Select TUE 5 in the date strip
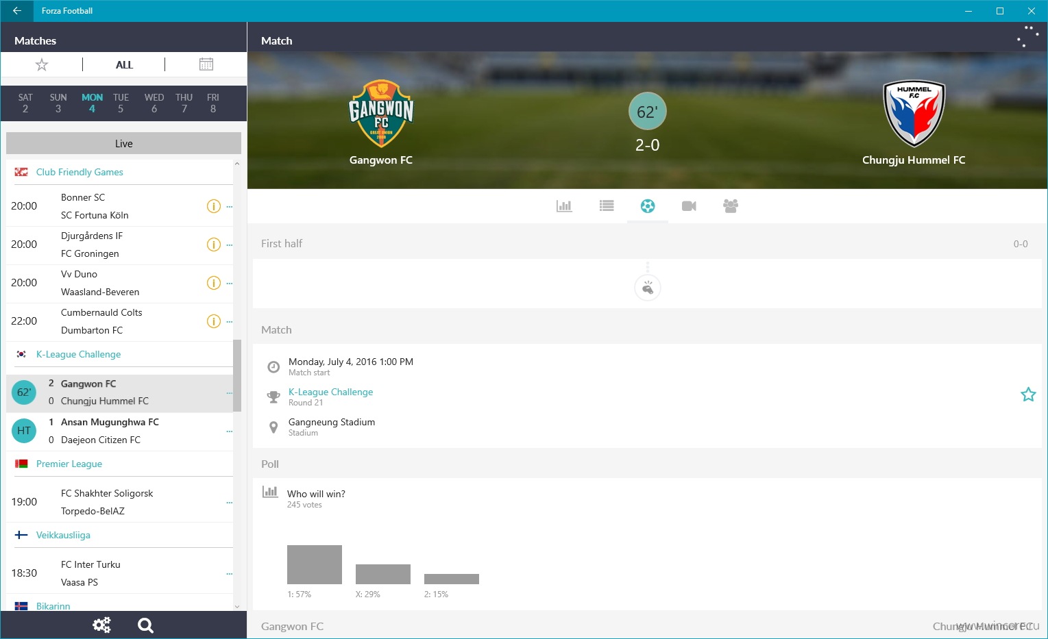This screenshot has height=639, width=1048. pyautogui.click(x=121, y=103)
